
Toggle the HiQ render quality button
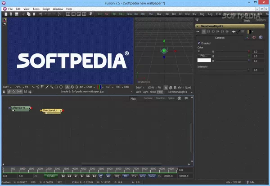[x=117, y=176]
